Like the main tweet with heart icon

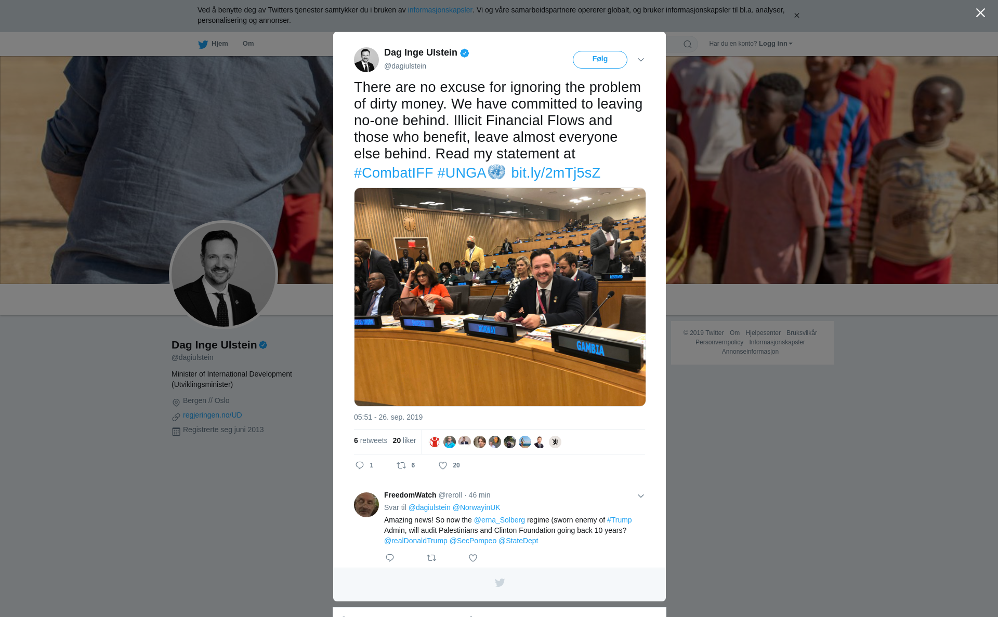443,465
